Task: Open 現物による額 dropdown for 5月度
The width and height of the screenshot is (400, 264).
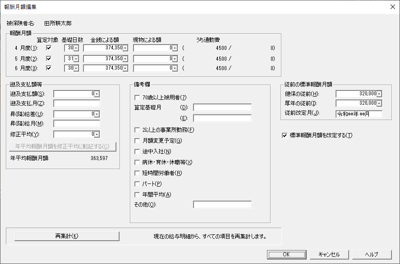Action: tap(175, 59)
